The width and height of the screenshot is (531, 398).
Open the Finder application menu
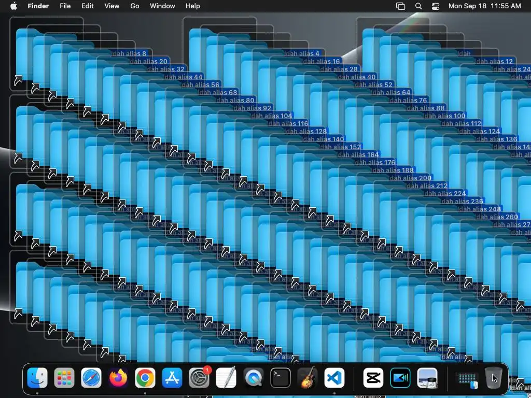click(38, 6)
